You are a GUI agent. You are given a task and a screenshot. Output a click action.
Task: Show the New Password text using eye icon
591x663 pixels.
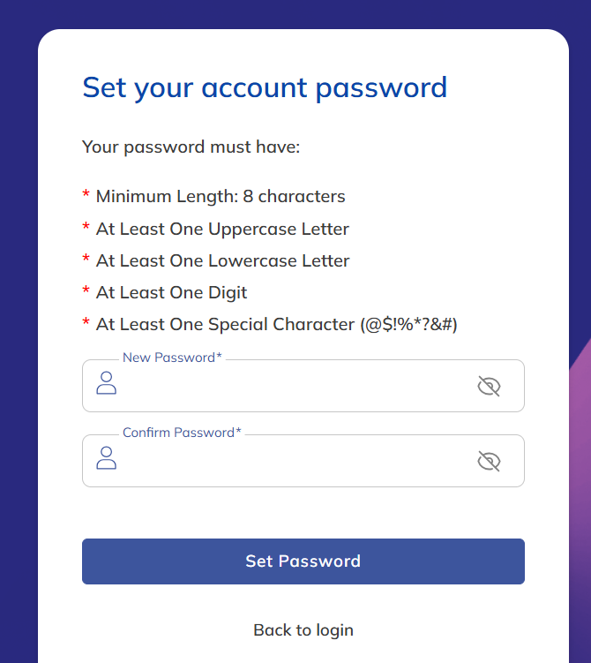489,386
